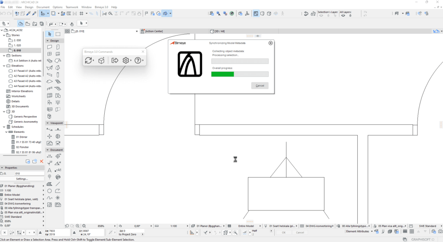
Task: Switch to the Action Center tab
Action: [x=157, y=31]
